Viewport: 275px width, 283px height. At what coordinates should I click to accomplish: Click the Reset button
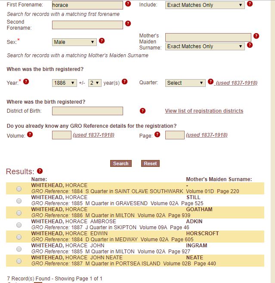coord(150,163)
